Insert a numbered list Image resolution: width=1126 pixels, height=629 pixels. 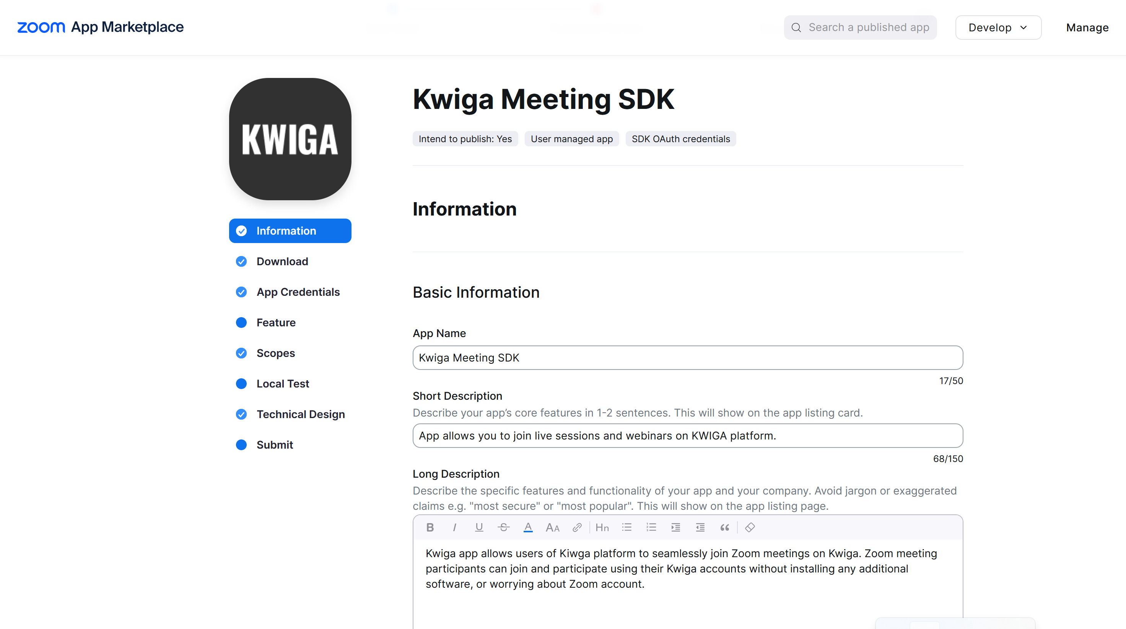[651, 527]
